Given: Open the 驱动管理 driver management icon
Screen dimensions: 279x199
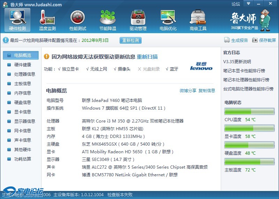Looking at the screenshot, I should point(138,20).
